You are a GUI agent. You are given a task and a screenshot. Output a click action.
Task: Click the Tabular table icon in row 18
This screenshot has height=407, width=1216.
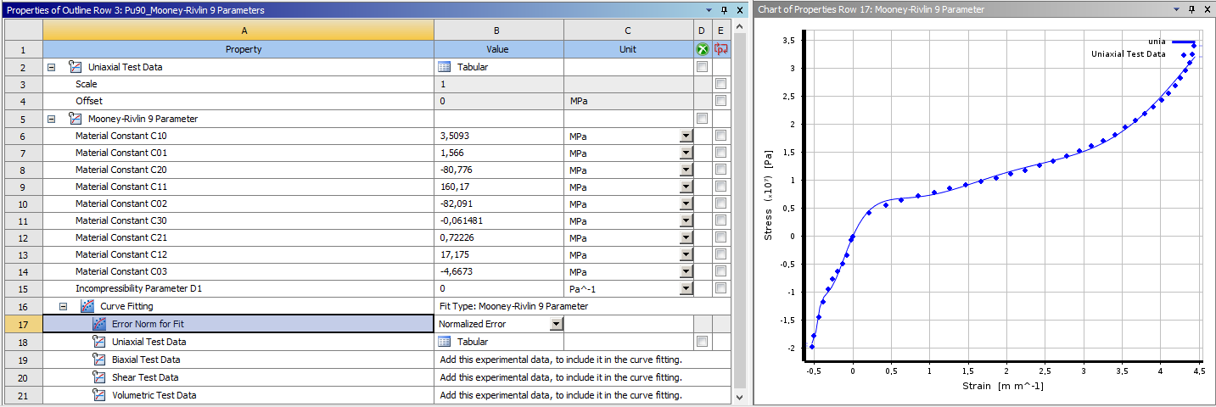[444, 342]
